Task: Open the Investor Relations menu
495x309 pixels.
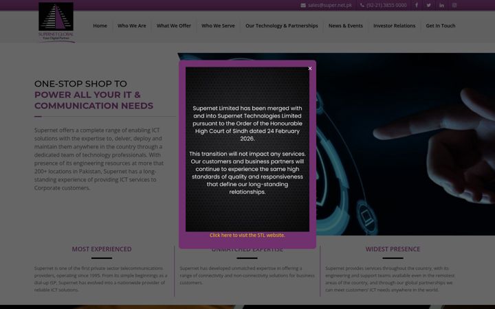Action: [395, 26]
